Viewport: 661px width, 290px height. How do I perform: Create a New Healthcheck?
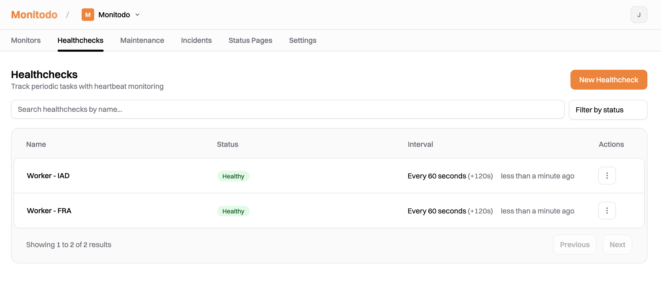(x=608, y=80)
